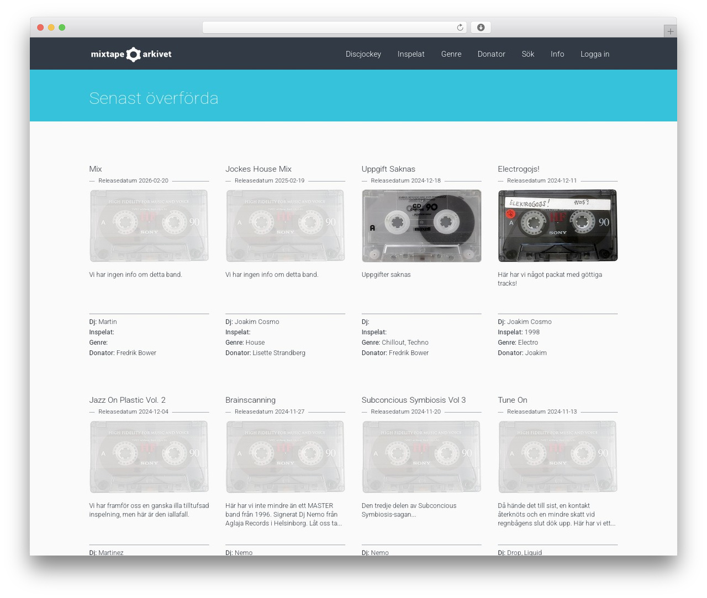Click the mixtape arkivet logo
Viewport: 707px width, 598px height.
[131, 54]
